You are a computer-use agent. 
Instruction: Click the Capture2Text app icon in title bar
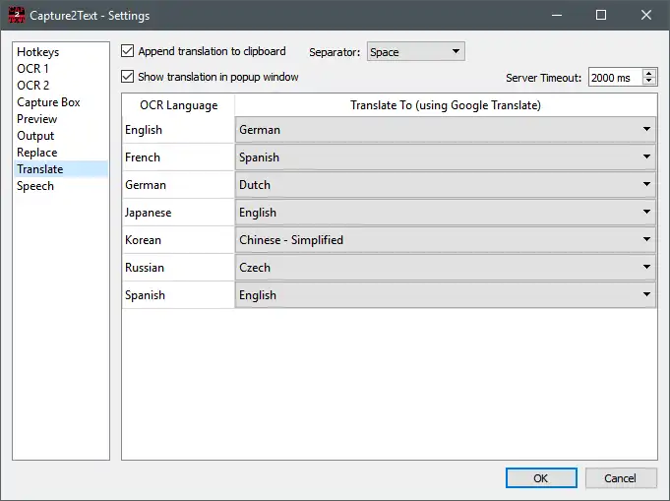pyautogui.click(x=15, y=15)
